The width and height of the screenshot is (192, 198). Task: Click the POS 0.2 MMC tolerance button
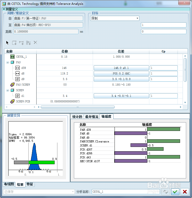pos(121,73)
